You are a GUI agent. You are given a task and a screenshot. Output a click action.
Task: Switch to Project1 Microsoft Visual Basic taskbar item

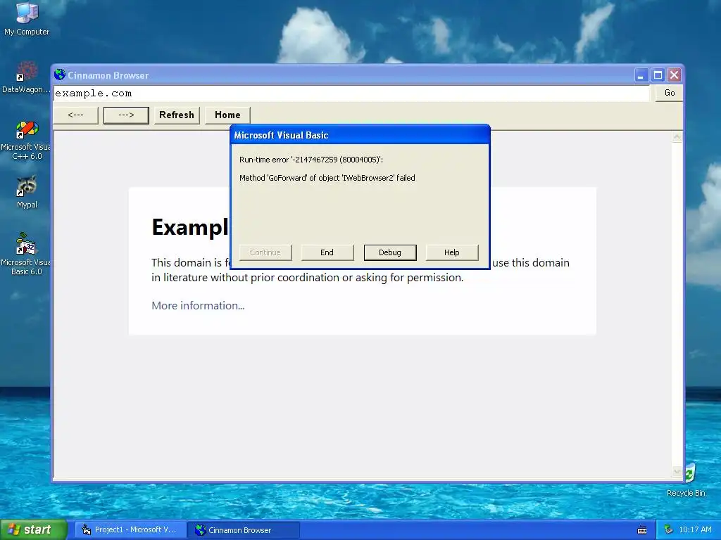pyautogui.click(x=130, y=530)
